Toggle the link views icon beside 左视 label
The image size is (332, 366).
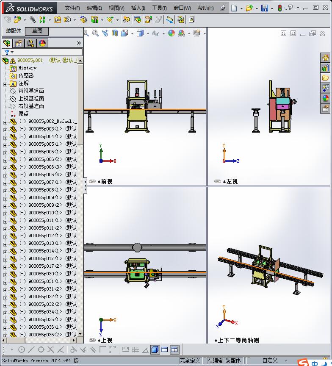(x=217, y=181)
